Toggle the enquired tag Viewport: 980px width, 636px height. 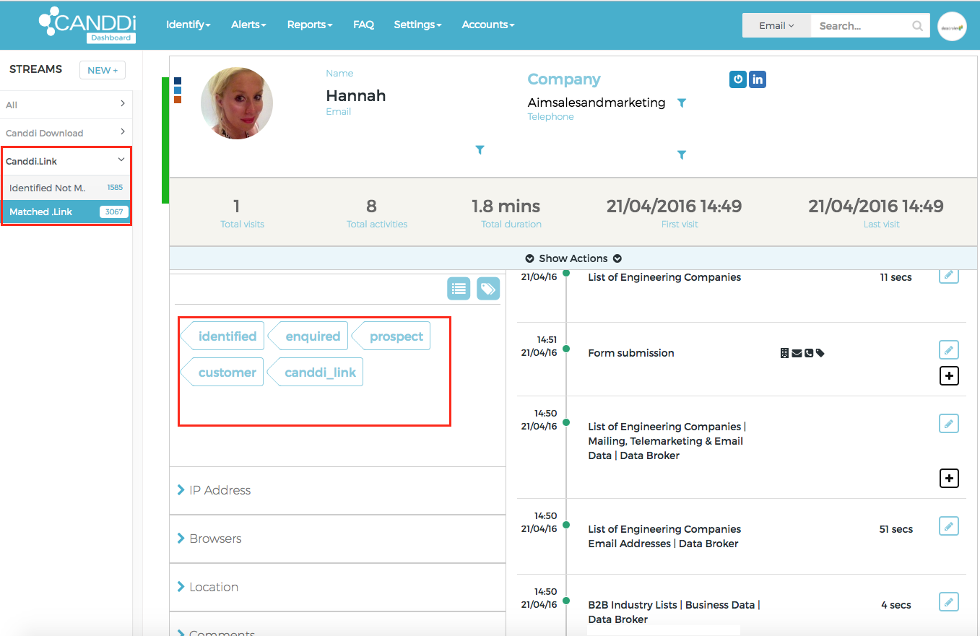pos(308,336)
